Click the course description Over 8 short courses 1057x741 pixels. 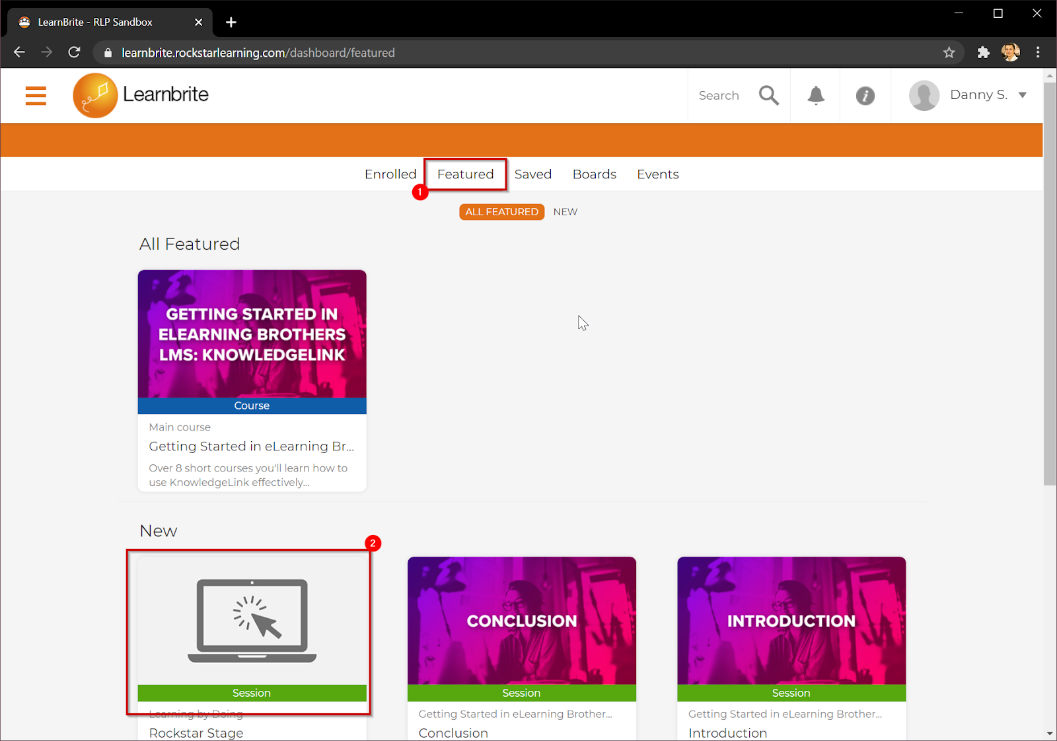pyautogui.click(x=248, y=476)
